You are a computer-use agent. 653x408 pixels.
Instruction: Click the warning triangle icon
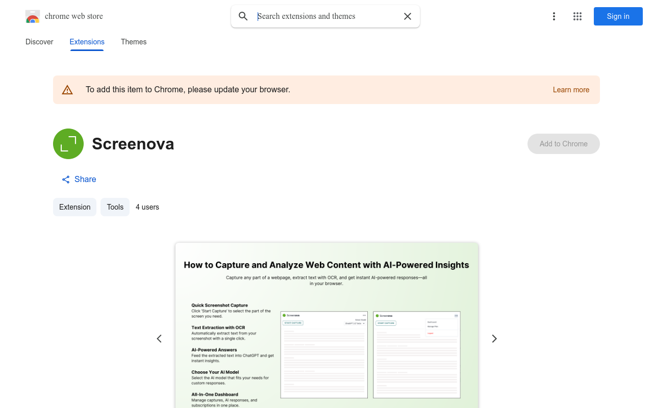coord(67,90)
